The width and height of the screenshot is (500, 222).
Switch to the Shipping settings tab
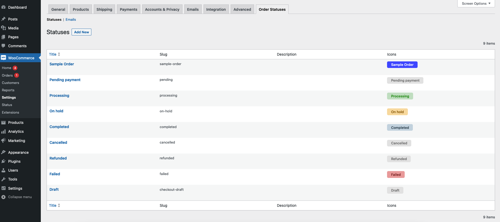pyautogui.click(x=104, y=9)
